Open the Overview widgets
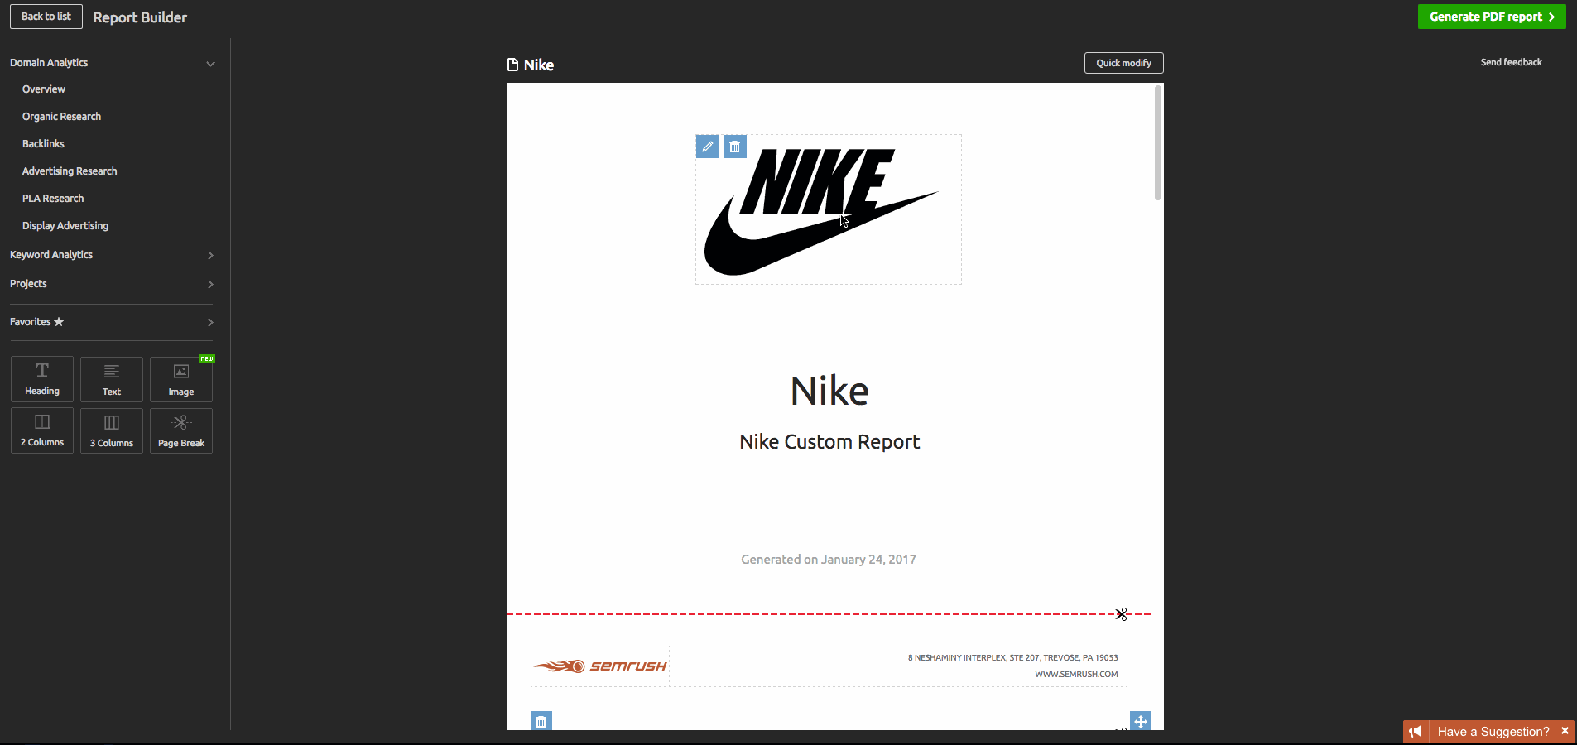Image resolution: width=1577 pixels, height=745 pixels. [44, 89]
